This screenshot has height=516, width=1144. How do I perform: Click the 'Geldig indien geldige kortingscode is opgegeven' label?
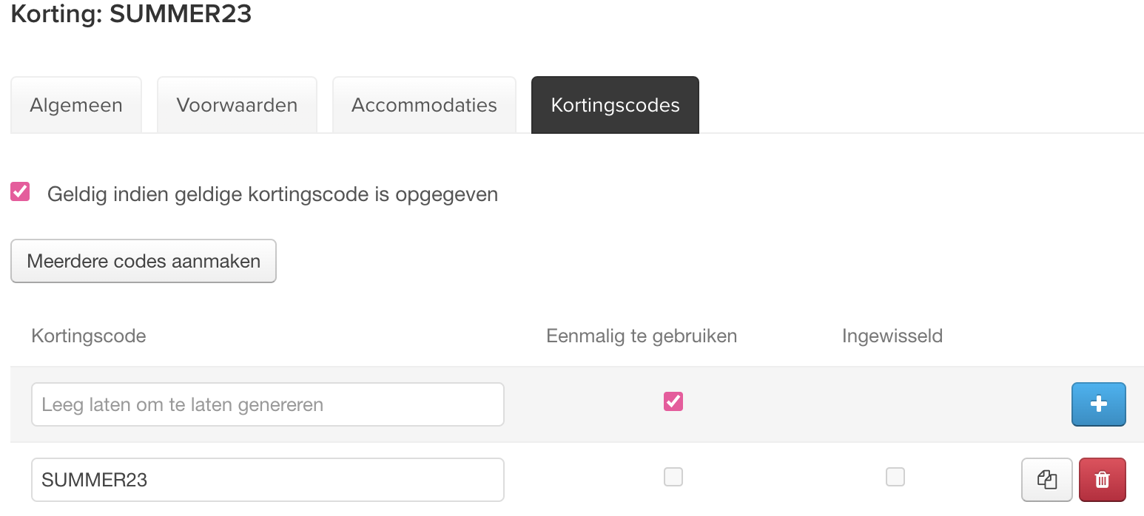click(x=272, y=194)
